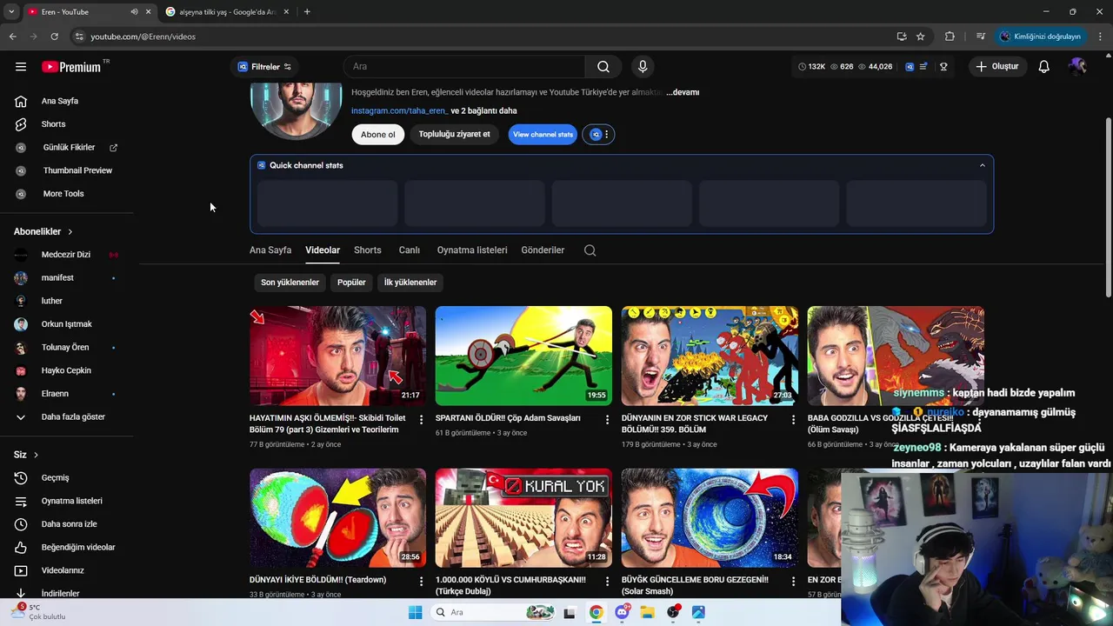Open options for DÜNYAYI İKİYE BÖLDÜM video

pyautogui.click(x=421, y=581)
